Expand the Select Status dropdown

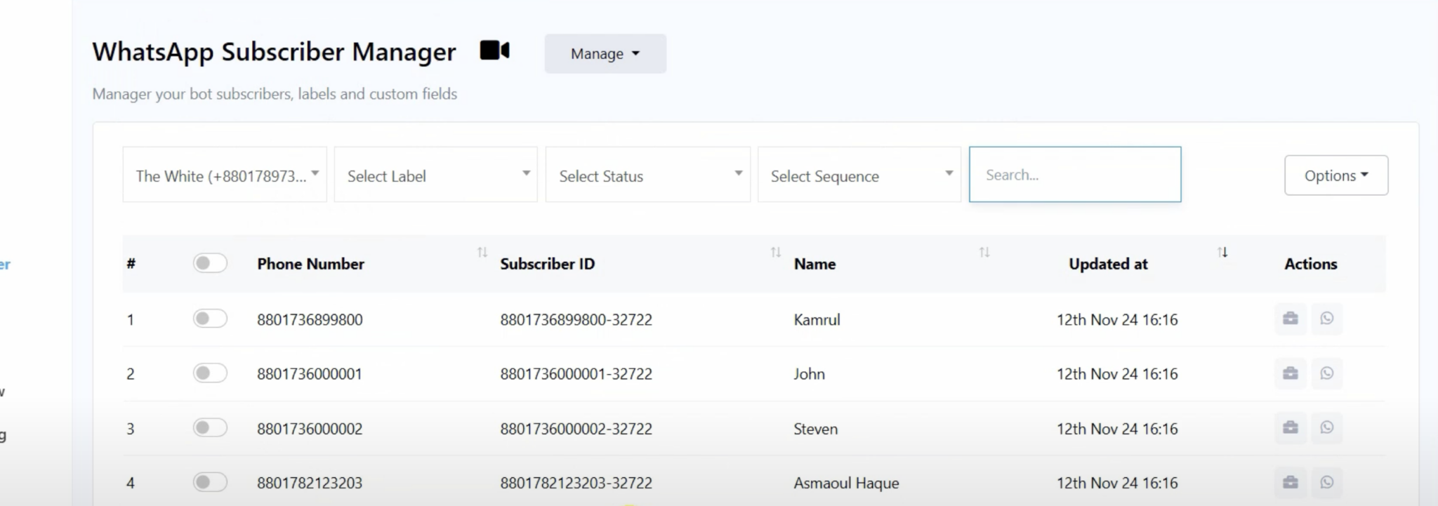(x=648, y=175)
